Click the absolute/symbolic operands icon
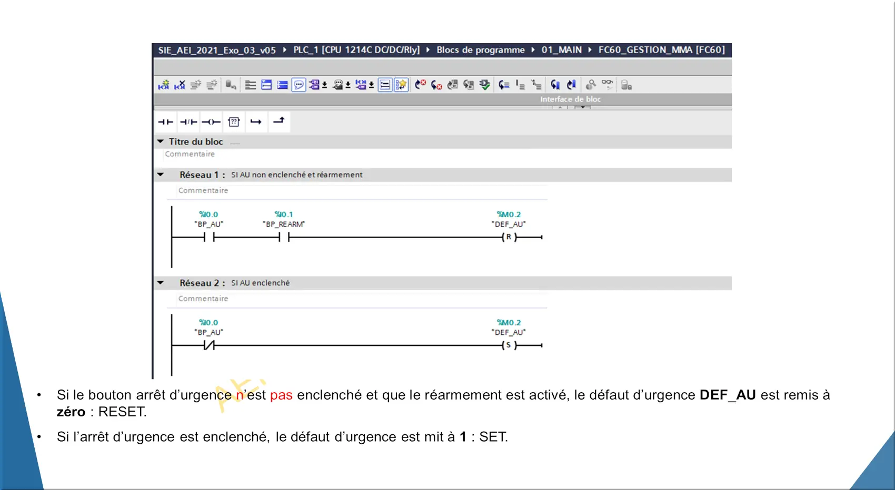This screenshot has height=490, width=895. click(314, 85)
